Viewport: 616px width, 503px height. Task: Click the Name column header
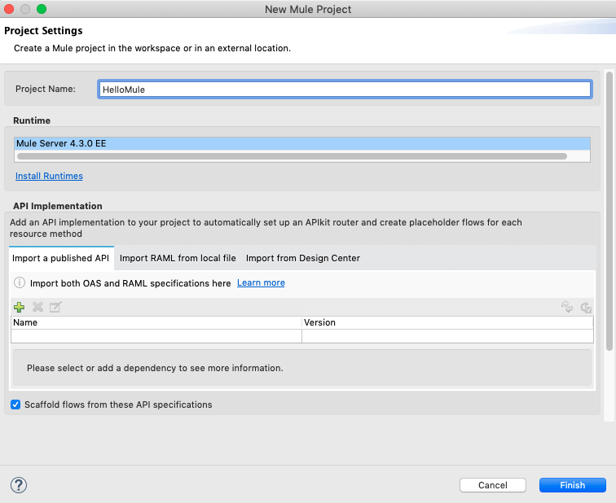click(156, 322)
